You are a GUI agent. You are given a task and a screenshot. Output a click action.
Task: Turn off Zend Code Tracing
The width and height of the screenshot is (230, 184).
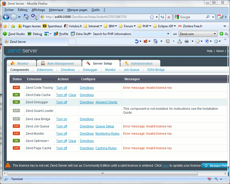(62, 88)
